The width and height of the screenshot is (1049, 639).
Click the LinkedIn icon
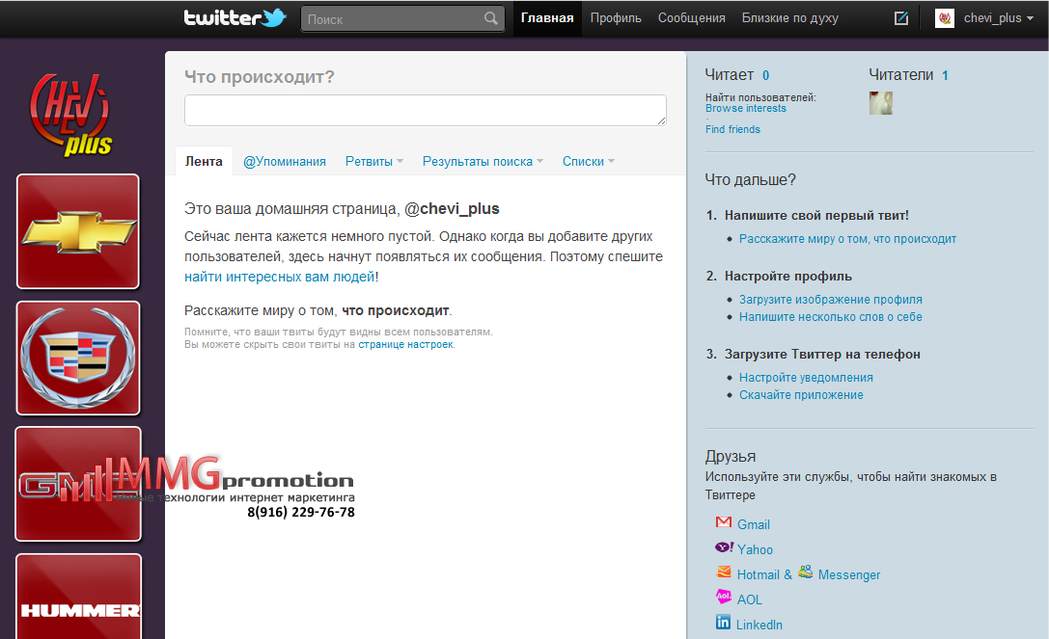click(x=723, y=623)
